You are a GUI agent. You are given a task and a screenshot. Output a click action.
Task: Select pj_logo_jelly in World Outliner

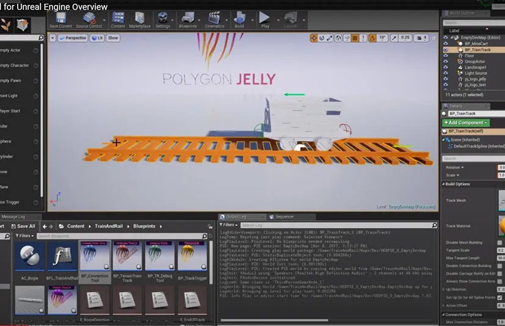(x=475, y=79)
